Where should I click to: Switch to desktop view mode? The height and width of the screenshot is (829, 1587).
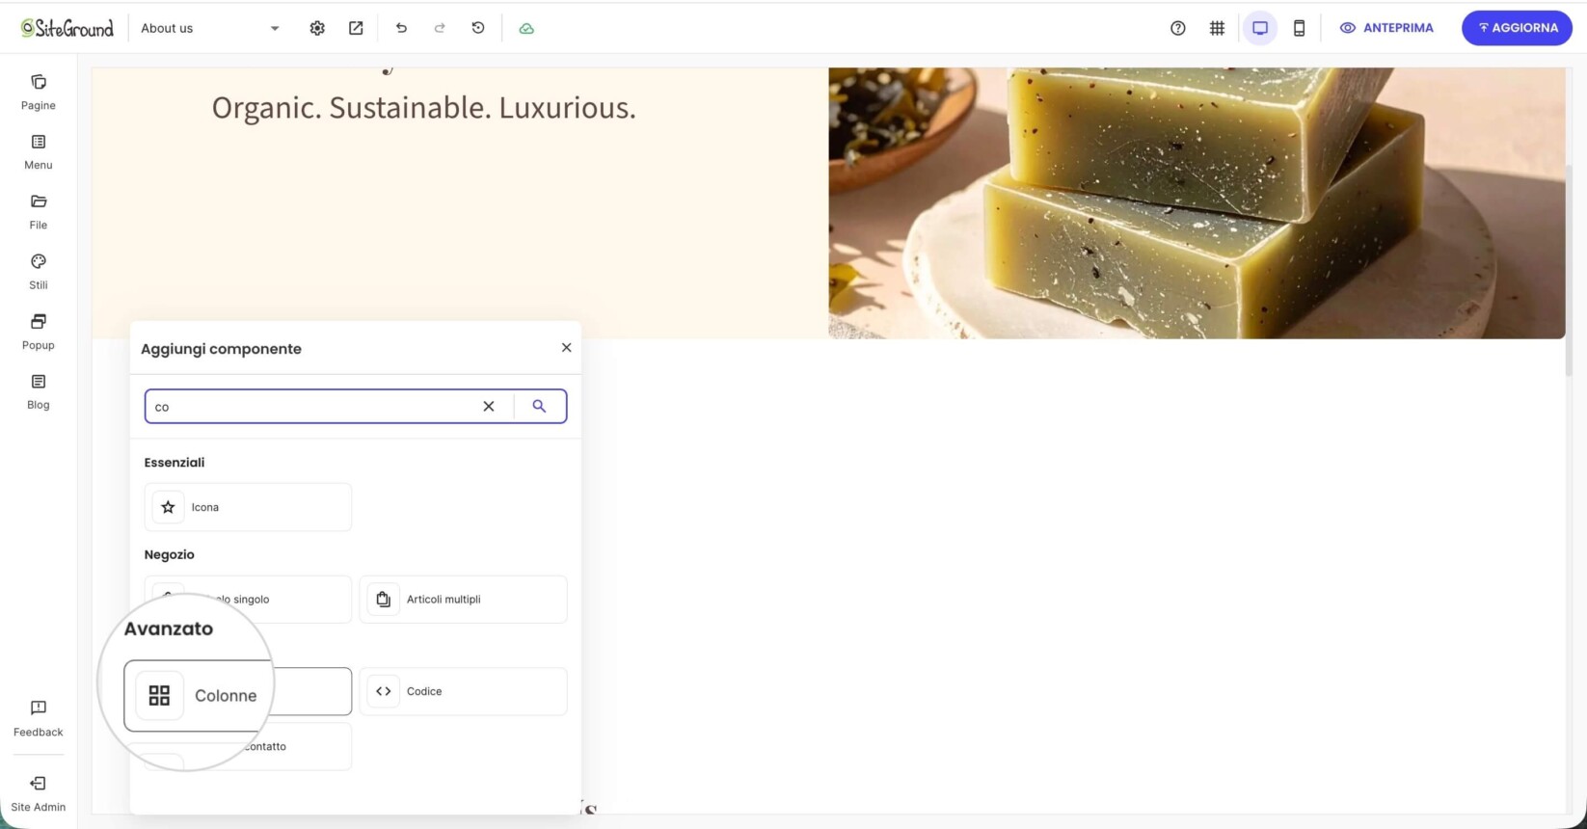(1259, 28)
